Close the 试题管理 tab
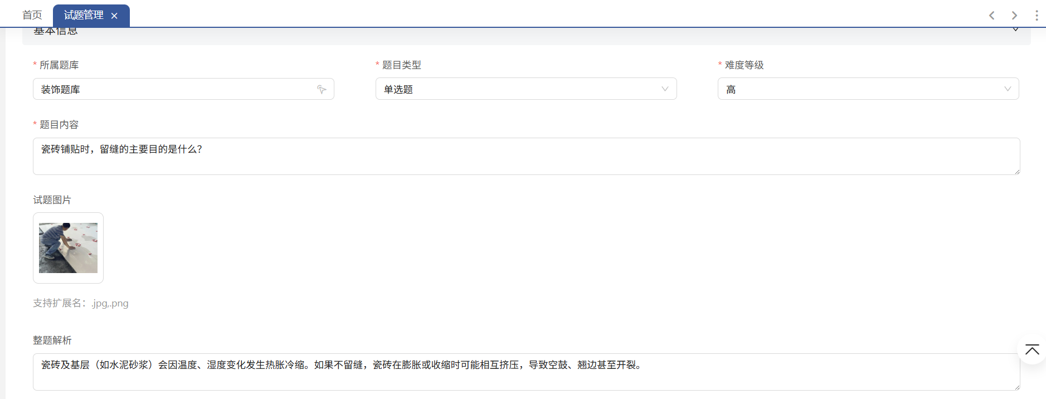The height and width of the screenshot is (399, 1046). click(x=114, y=16)
